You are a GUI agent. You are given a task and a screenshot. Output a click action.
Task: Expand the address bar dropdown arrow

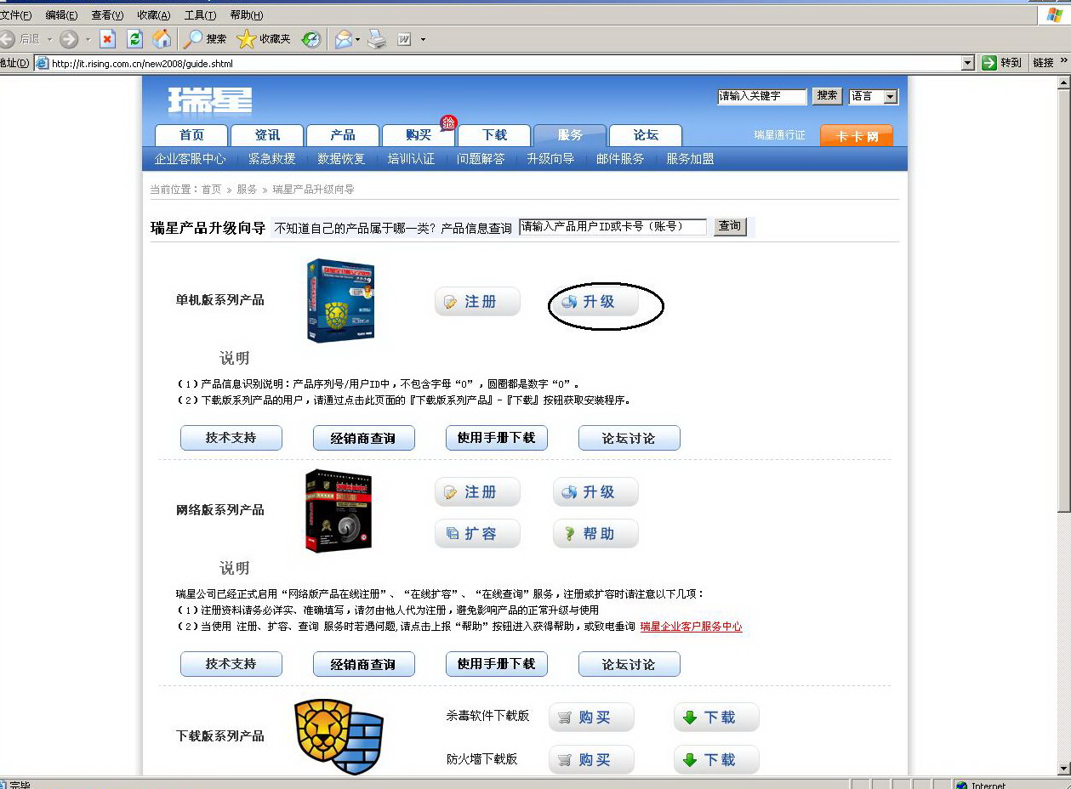968,63
